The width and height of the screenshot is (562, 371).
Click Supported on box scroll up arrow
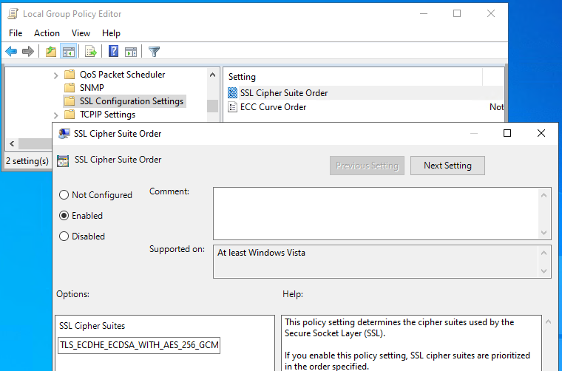point(544,253)
